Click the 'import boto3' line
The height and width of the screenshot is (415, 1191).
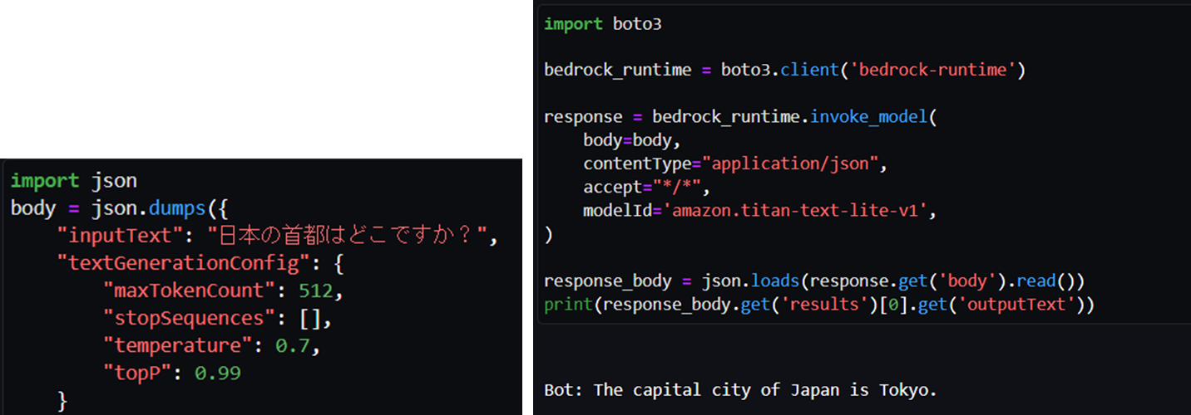[603, 24]
